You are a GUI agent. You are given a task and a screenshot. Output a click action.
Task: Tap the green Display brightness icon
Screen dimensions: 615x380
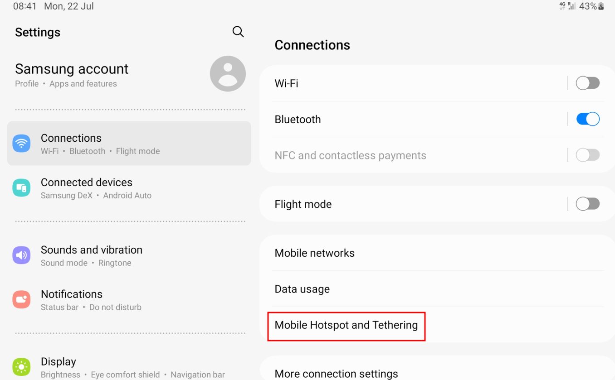(x=21, y=367)
